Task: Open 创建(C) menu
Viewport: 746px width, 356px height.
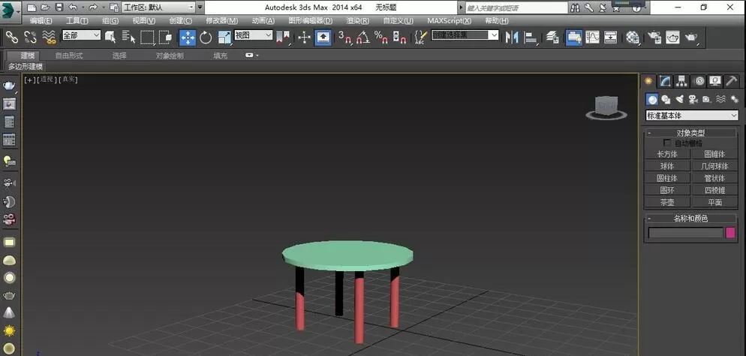Action: [x=180, y=21]
